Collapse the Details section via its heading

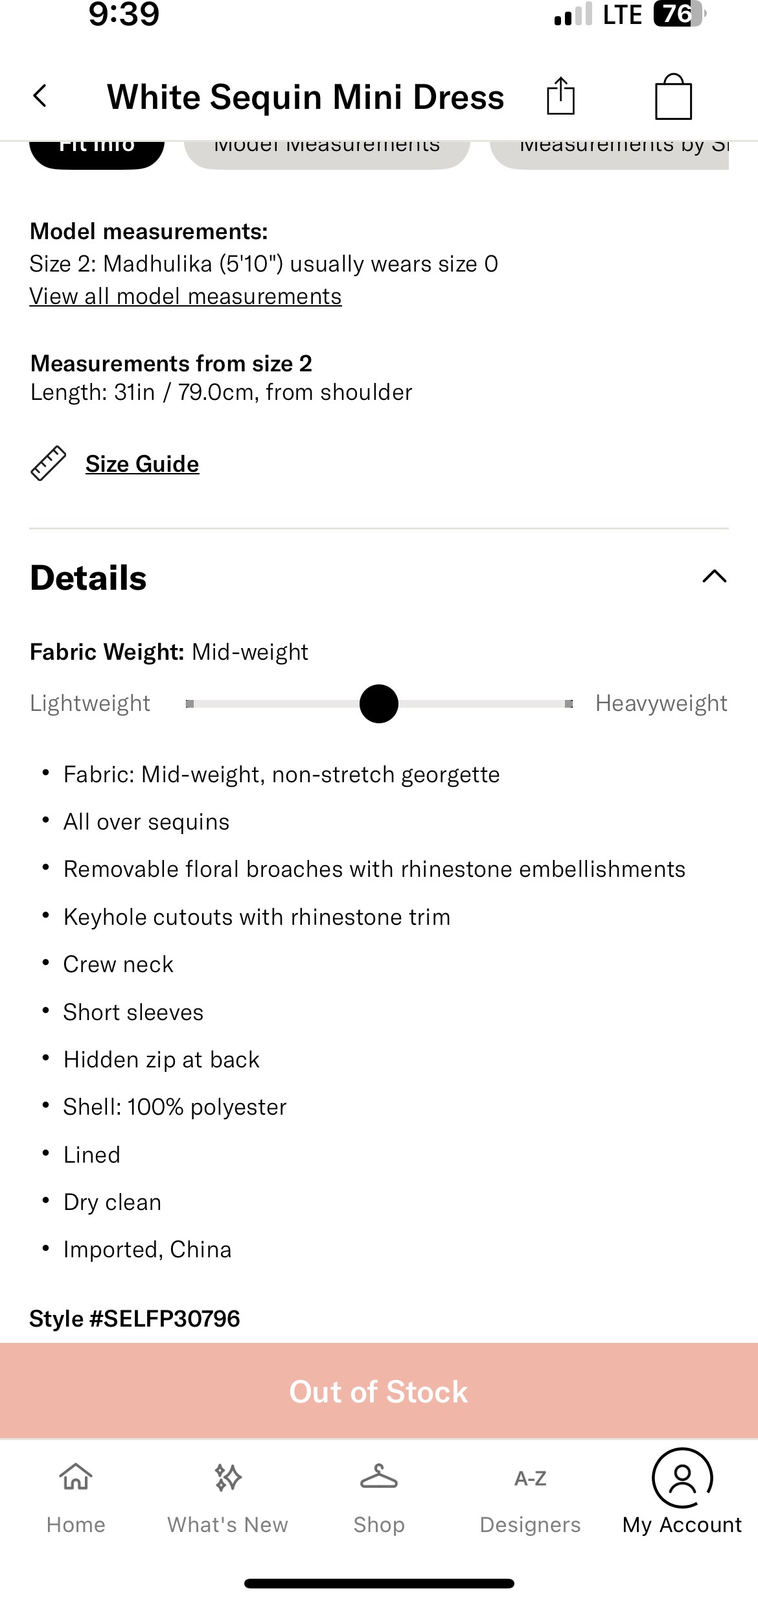89,577
